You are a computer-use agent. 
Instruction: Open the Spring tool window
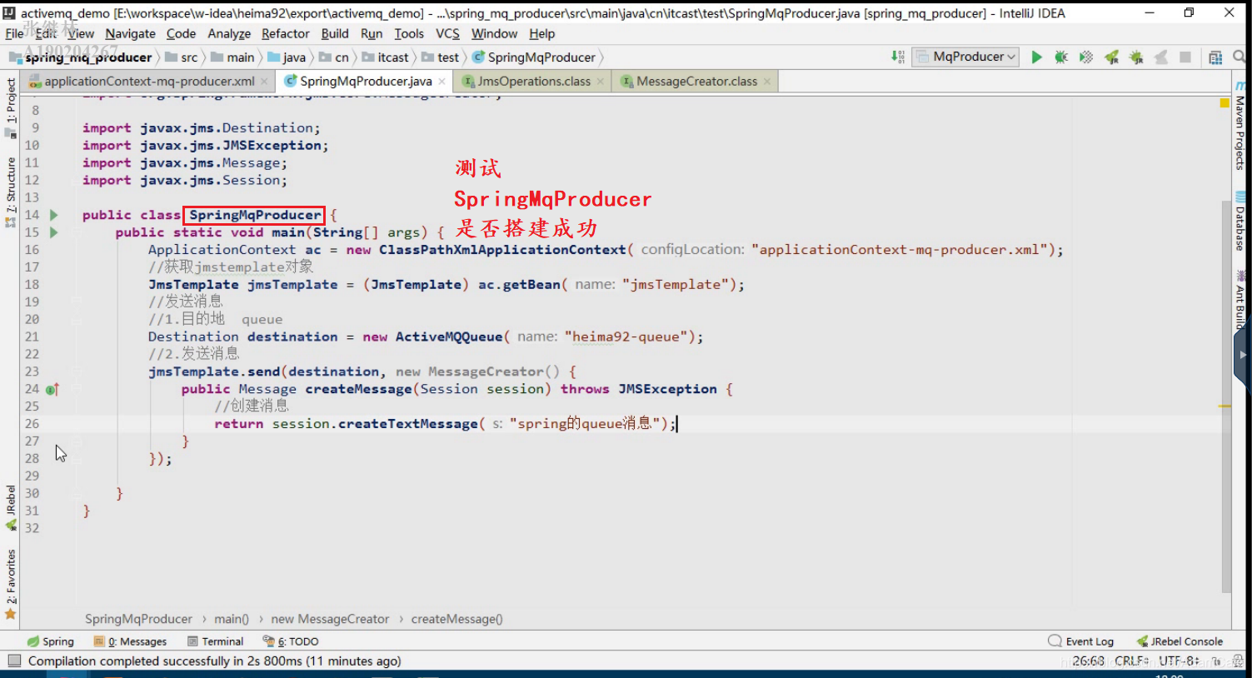(50, 641)
